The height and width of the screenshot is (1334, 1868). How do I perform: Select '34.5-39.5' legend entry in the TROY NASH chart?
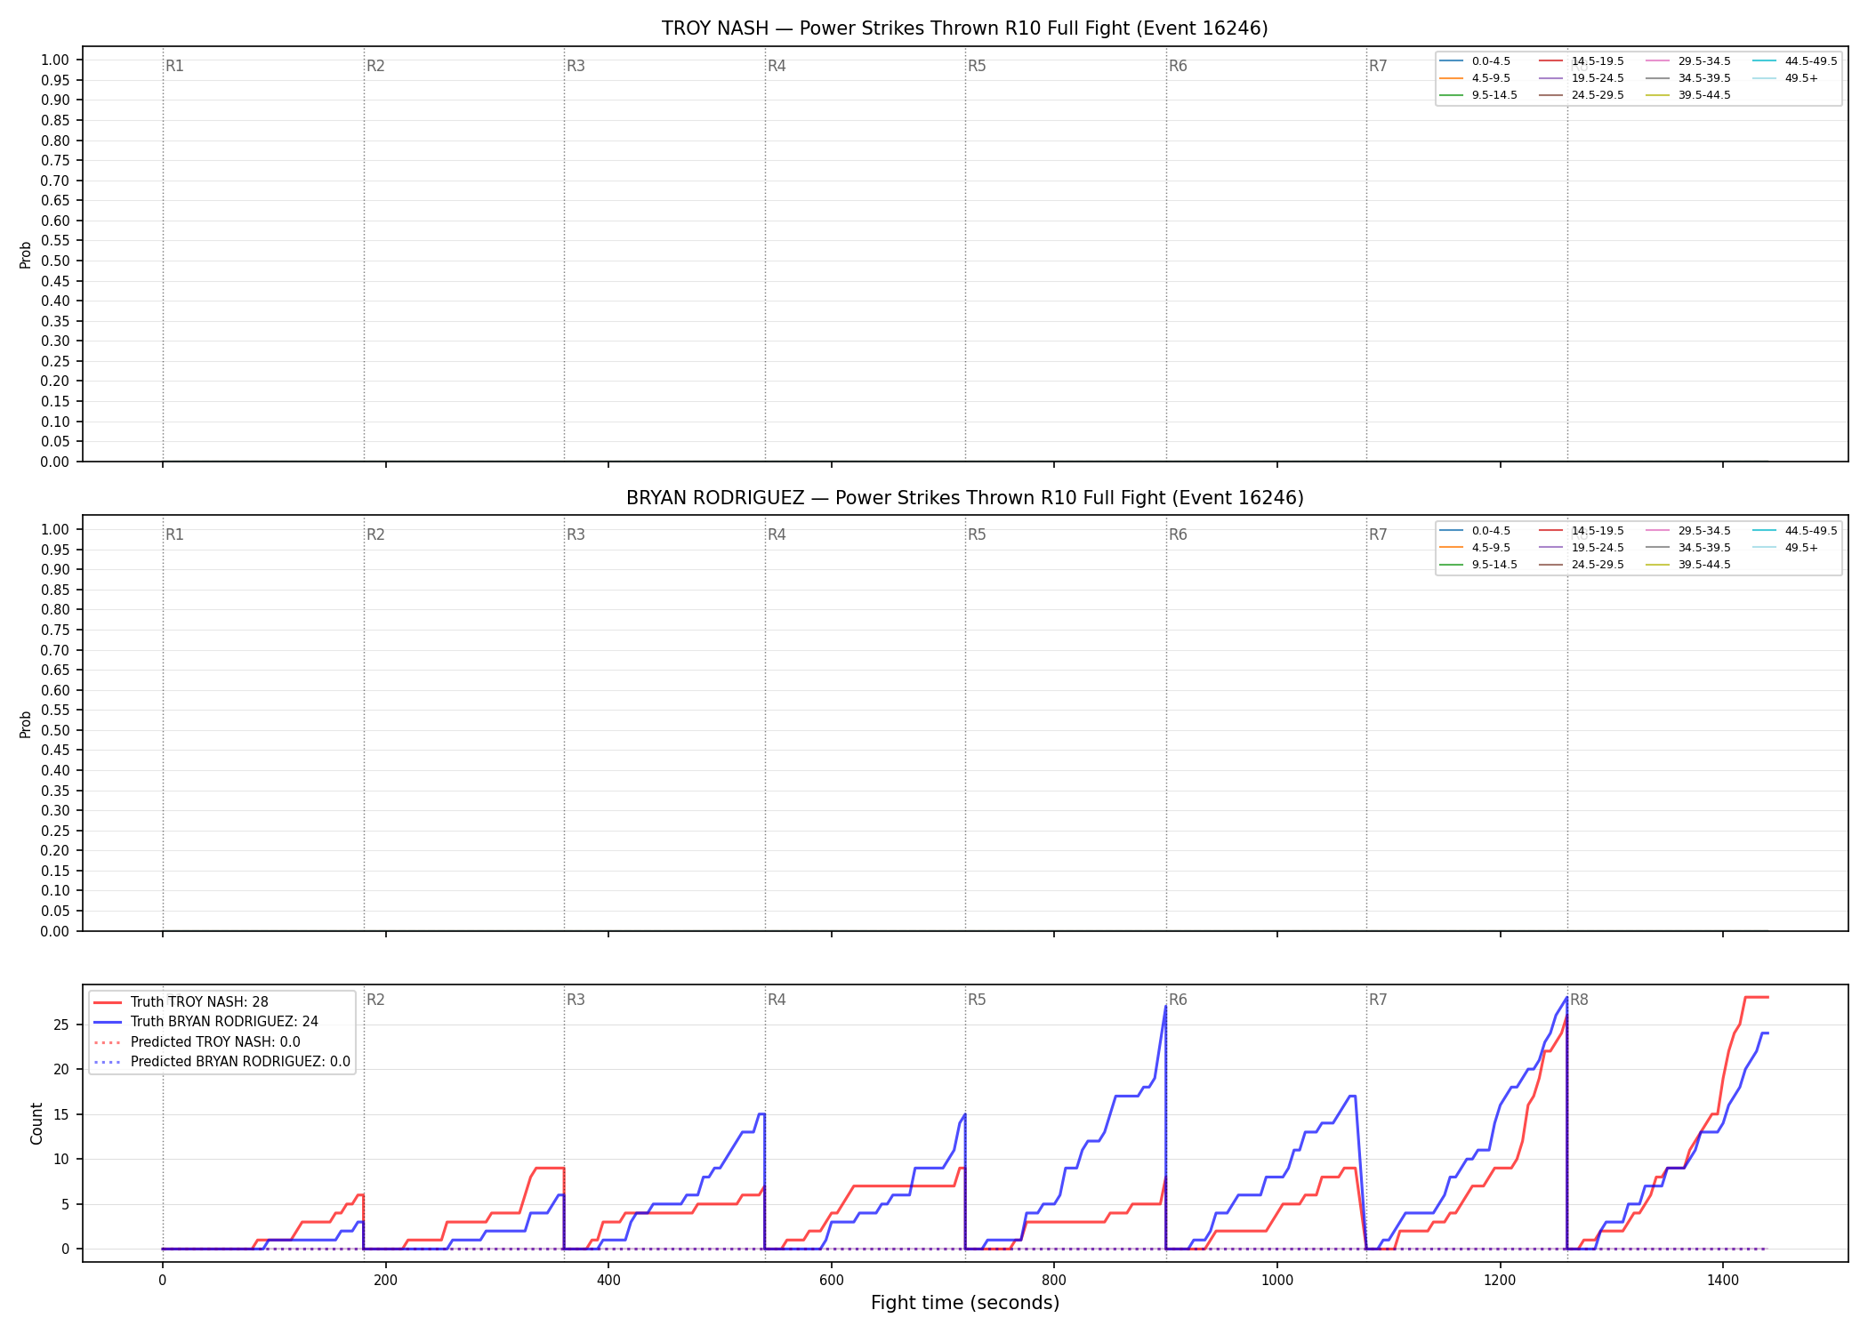coord(1689,78)
